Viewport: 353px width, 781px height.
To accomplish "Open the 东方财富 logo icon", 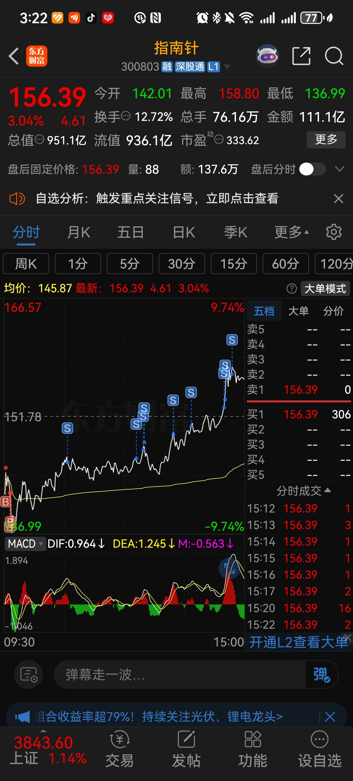I will 37,56.
